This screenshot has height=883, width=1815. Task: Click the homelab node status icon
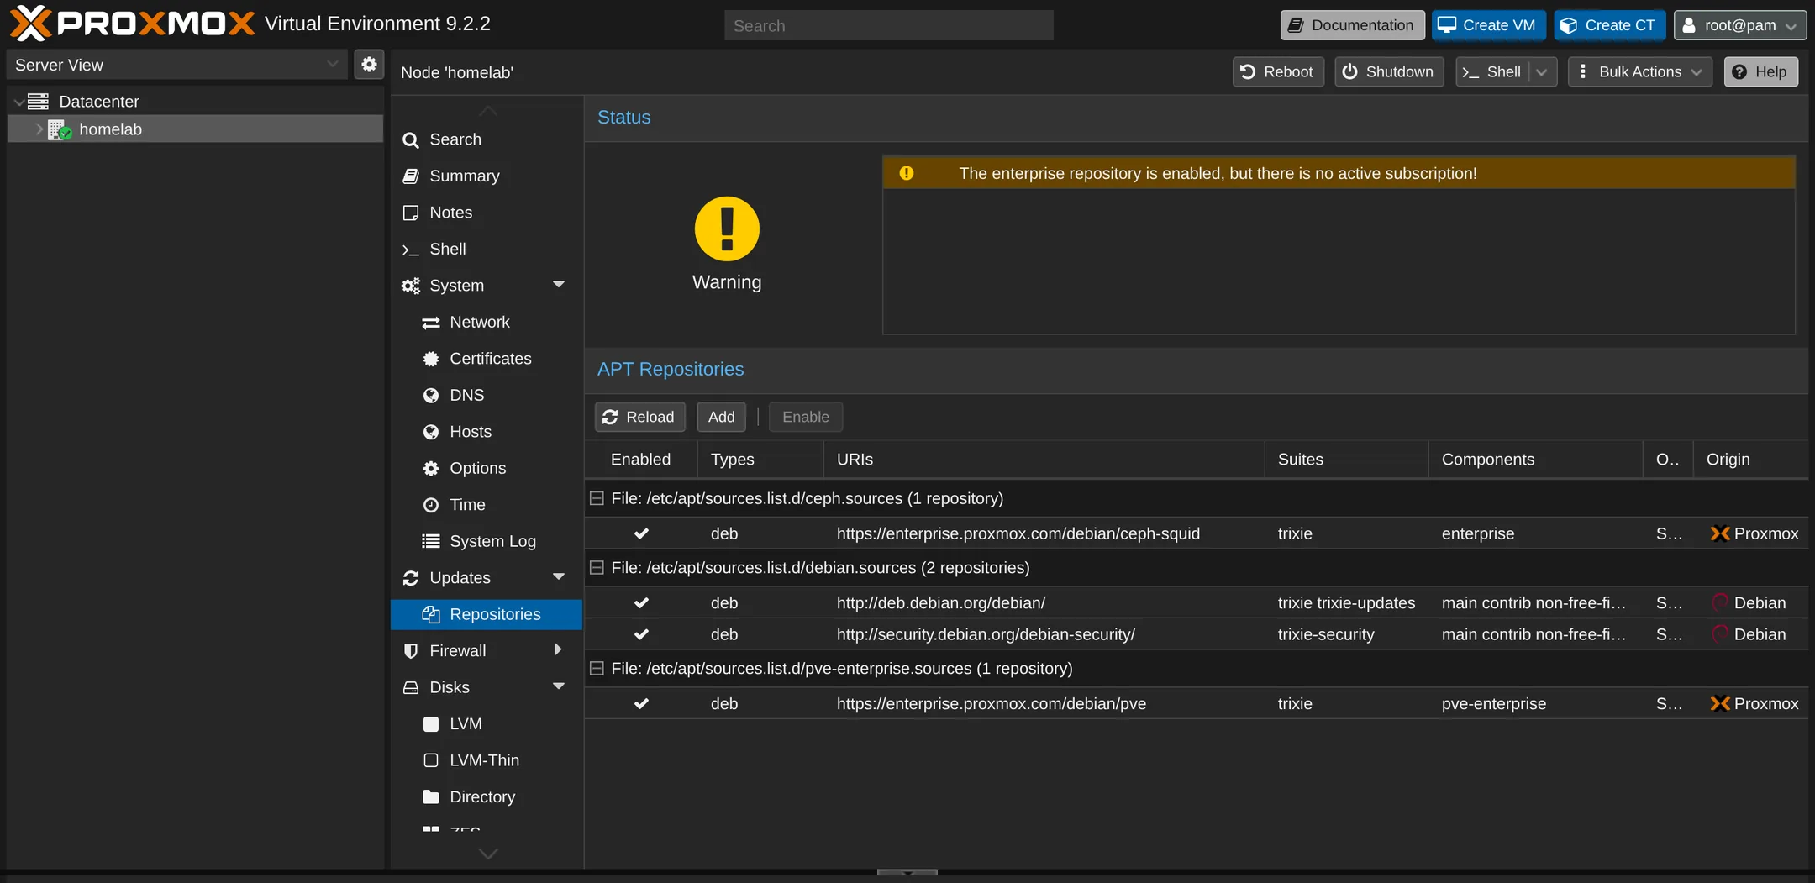click(x=59, y=129)
